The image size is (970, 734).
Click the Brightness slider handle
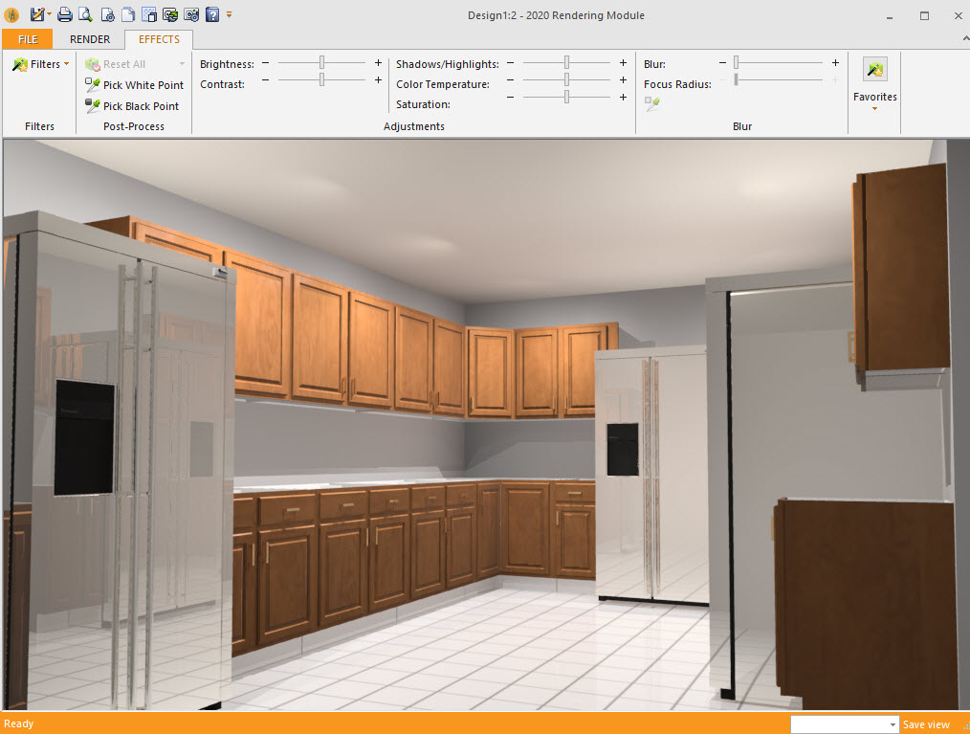pyautogui.click(x=322, y=63)
